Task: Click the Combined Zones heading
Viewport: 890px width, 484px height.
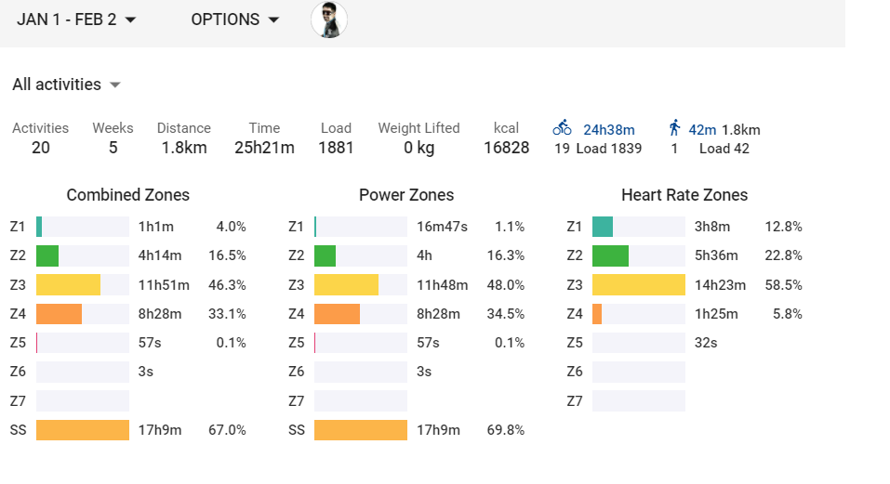Action: pyautogui.click(x=127, y=195)
